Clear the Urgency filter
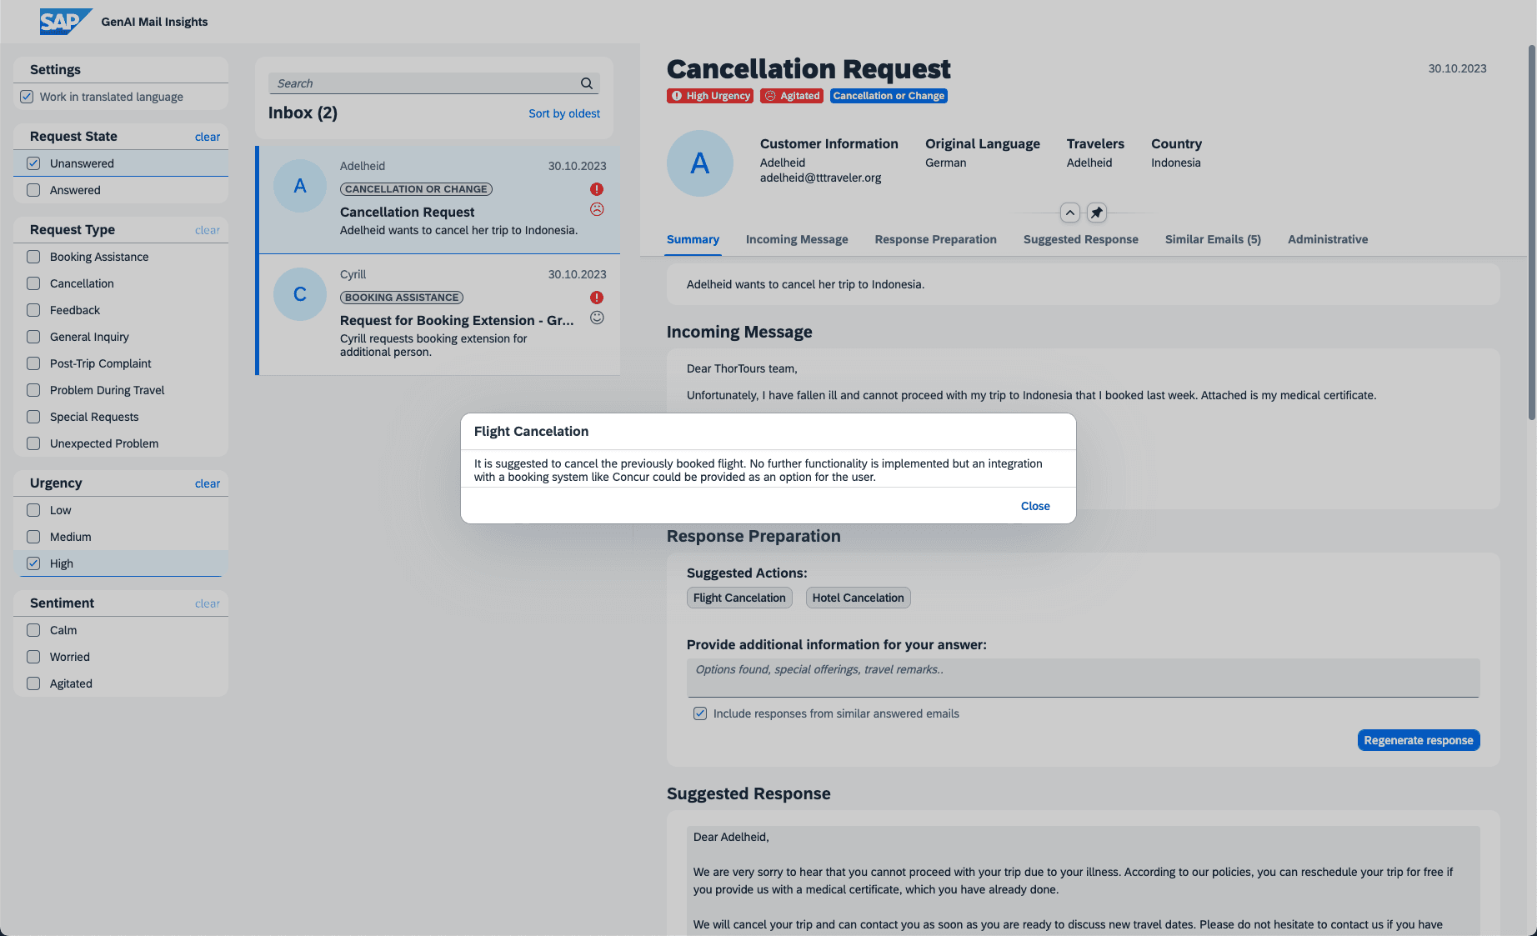1537x936 pixels. click(208, 483)
